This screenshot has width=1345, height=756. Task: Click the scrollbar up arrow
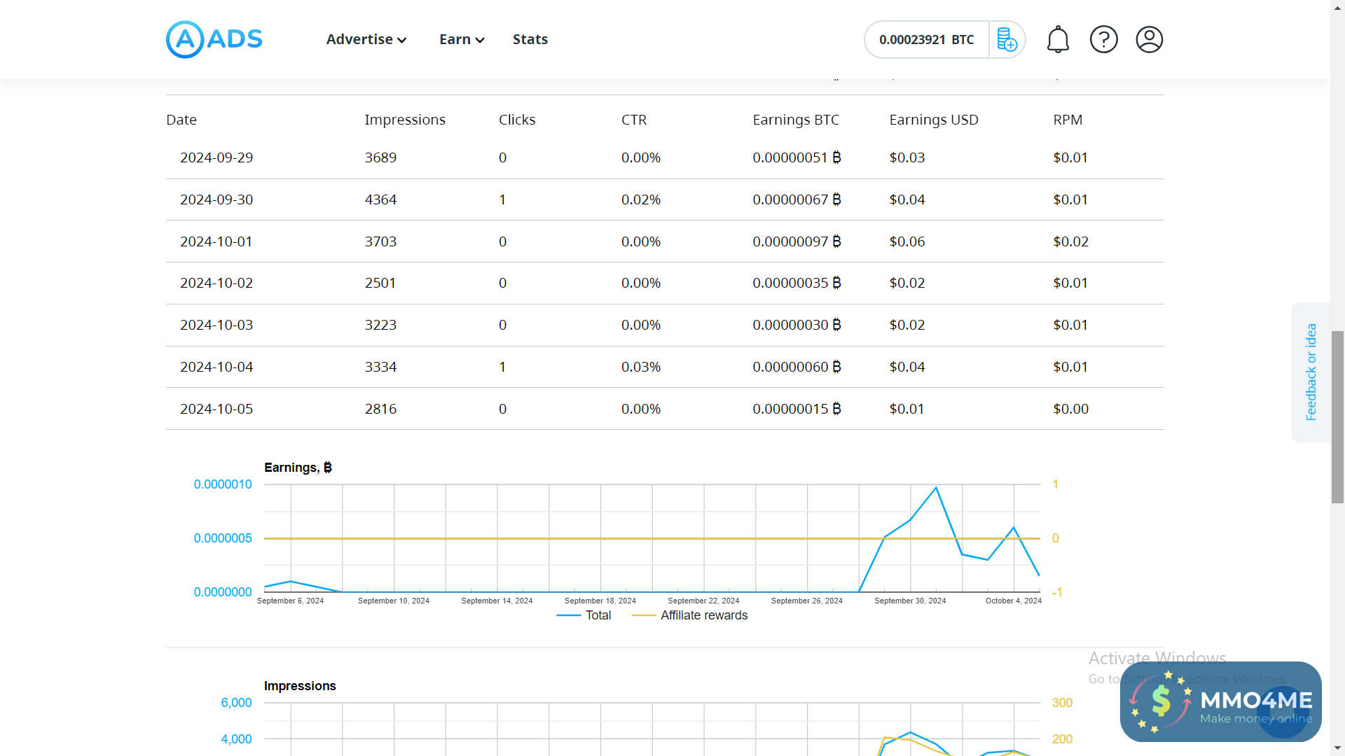(1337, 6)
